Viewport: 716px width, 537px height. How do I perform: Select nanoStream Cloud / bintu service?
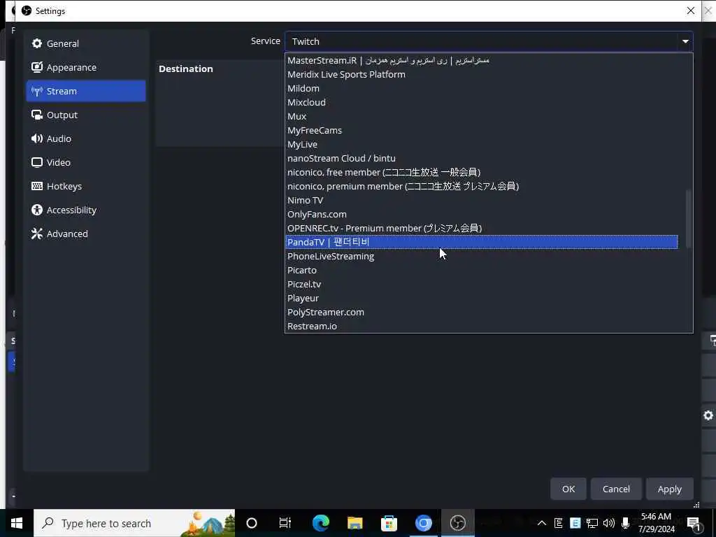tap(482, 159)
